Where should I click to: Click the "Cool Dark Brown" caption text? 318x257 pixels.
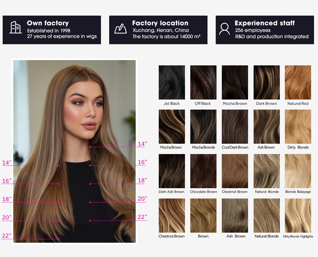(x=235, y=147)
